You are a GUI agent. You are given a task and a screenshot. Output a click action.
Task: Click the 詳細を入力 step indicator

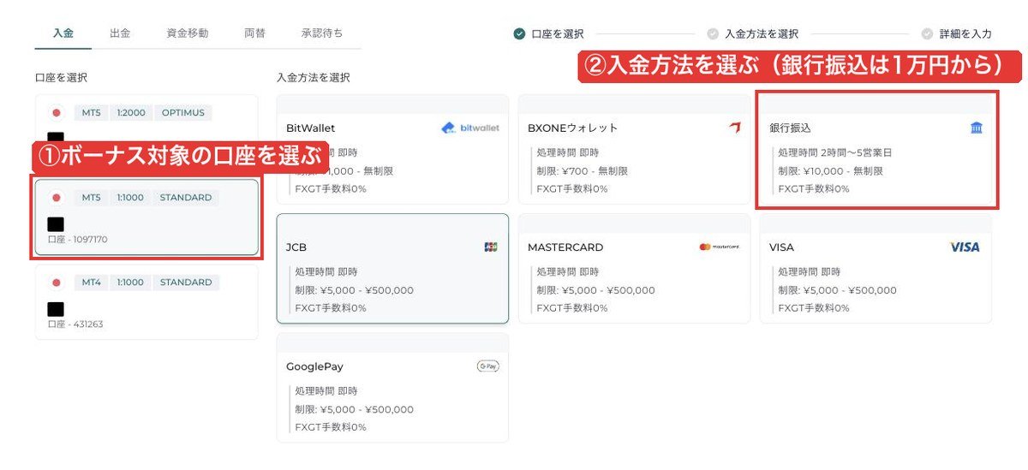coord(958,34)
